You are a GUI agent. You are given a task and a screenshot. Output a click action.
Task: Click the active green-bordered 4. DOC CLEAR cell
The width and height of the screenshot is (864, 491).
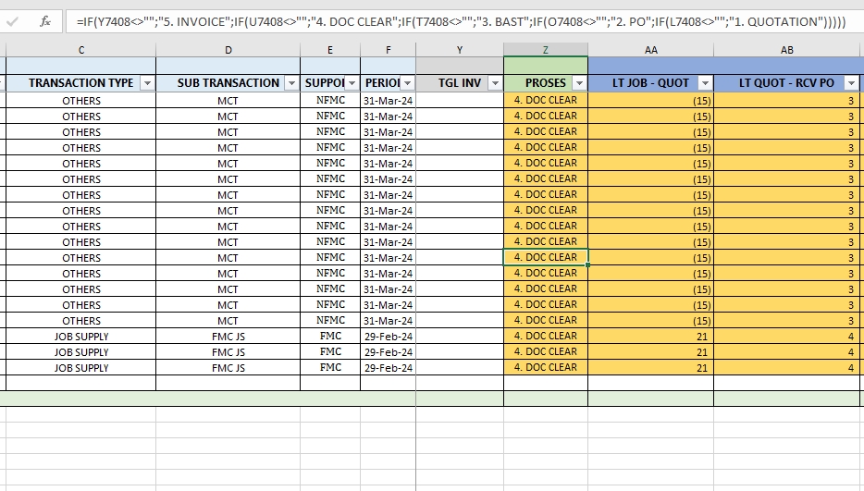[x=546, y=257]
